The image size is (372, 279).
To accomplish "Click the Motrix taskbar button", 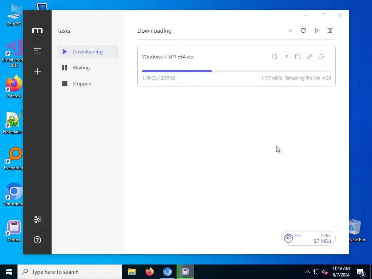I will coord(185,272).
